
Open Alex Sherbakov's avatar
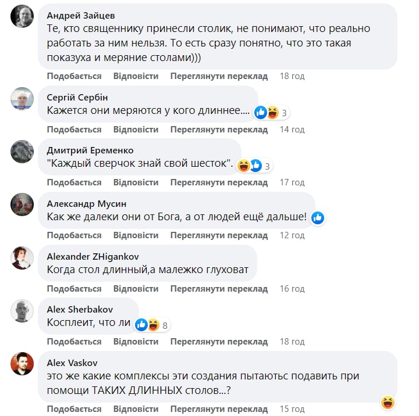coord(22,311)
